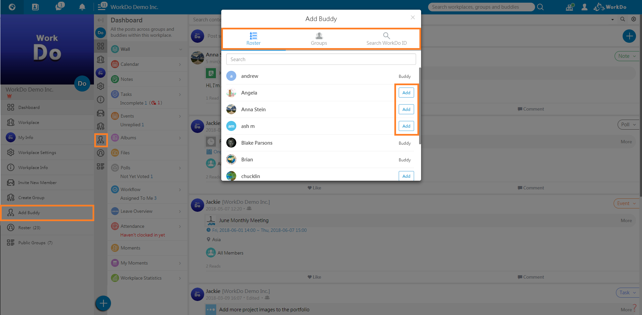
Task: Click add-buddy icon in narrow sidebar
Action: tap(101, 140)
